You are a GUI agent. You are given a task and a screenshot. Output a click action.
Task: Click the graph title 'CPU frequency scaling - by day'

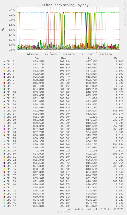[x=63, y=5]
